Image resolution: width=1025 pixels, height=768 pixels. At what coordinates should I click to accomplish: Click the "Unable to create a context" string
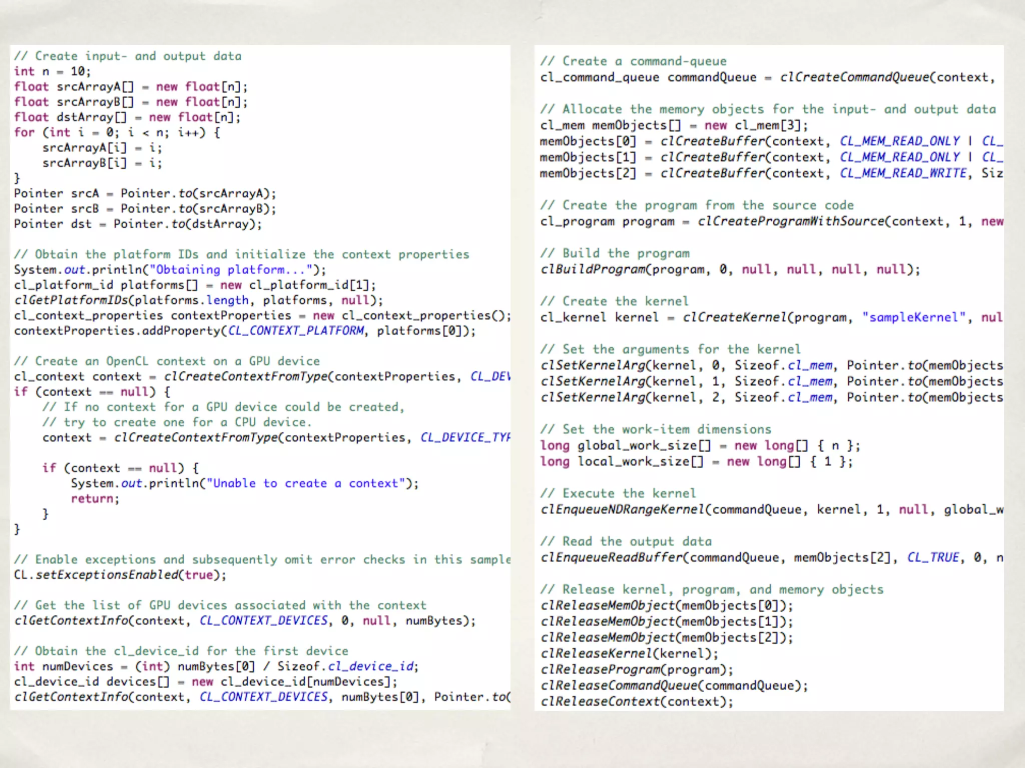305,483
